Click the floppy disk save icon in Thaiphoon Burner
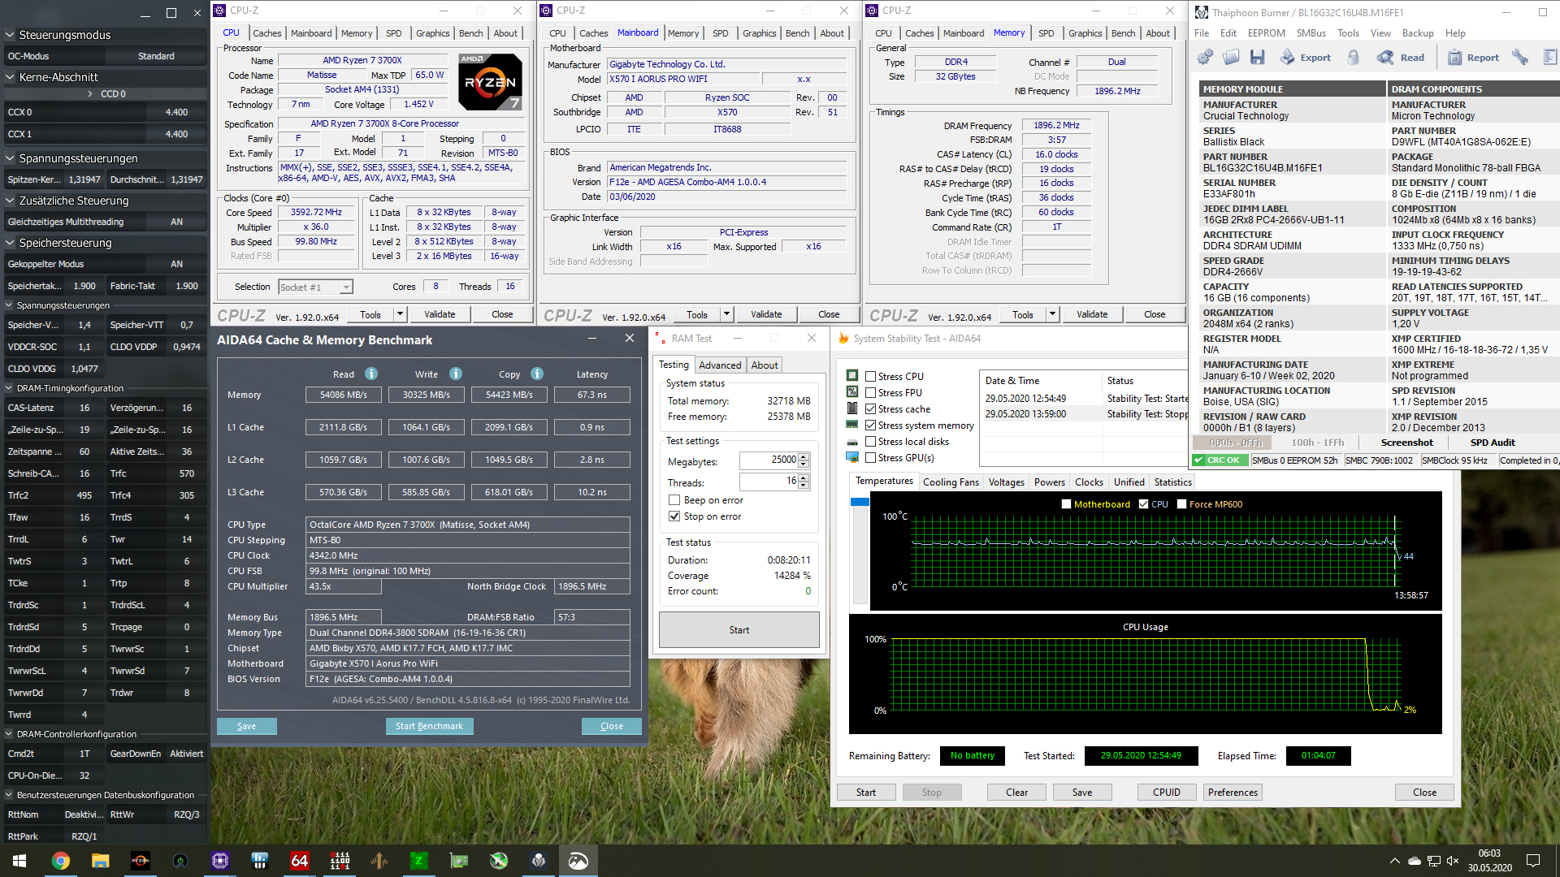This screenshot has height=877, width=1560. (x=1258, y=57)
